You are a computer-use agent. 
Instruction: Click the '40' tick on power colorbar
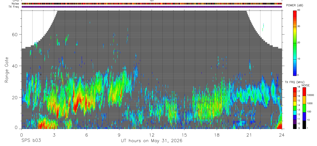299,10
